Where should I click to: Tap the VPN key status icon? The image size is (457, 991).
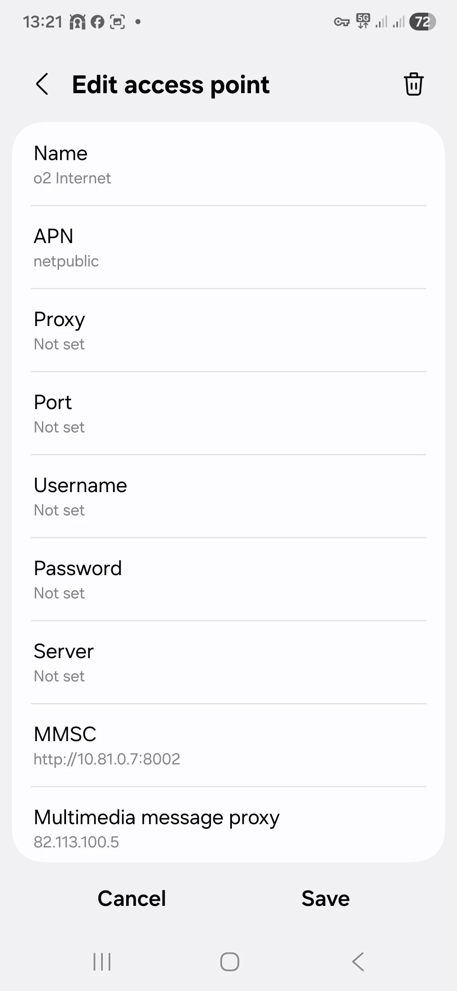[x=341, y=22]
